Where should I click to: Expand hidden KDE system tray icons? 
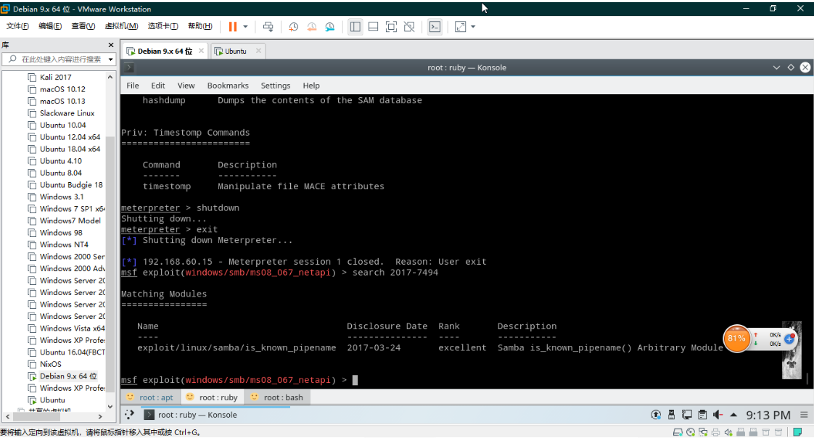click(733, 415)
